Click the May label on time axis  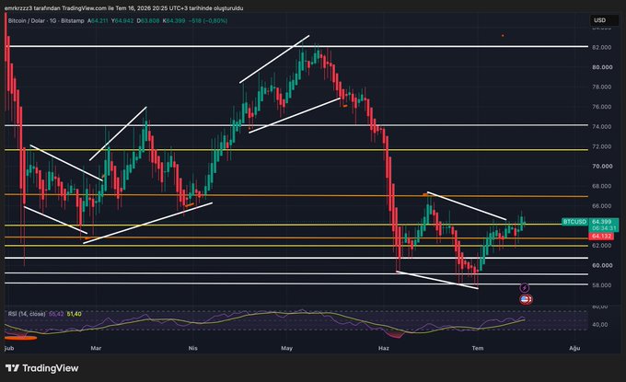point(286,348)
